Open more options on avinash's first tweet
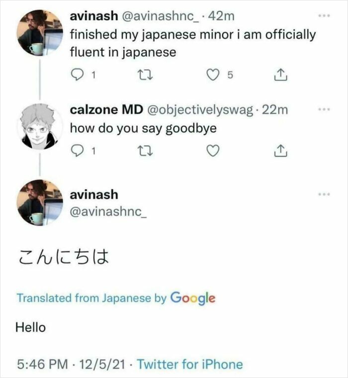The height and width of the screenshot is (378, 348). pyautogui.click(x=325, y=16)
